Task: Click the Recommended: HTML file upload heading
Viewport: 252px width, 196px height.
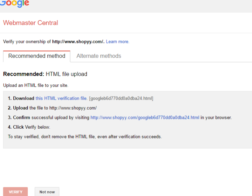Action: click(45, 74)
